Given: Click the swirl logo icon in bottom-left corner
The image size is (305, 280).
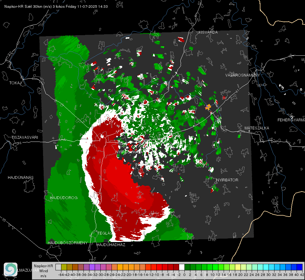Looking at the screenshot, I should tap(11, 269).
